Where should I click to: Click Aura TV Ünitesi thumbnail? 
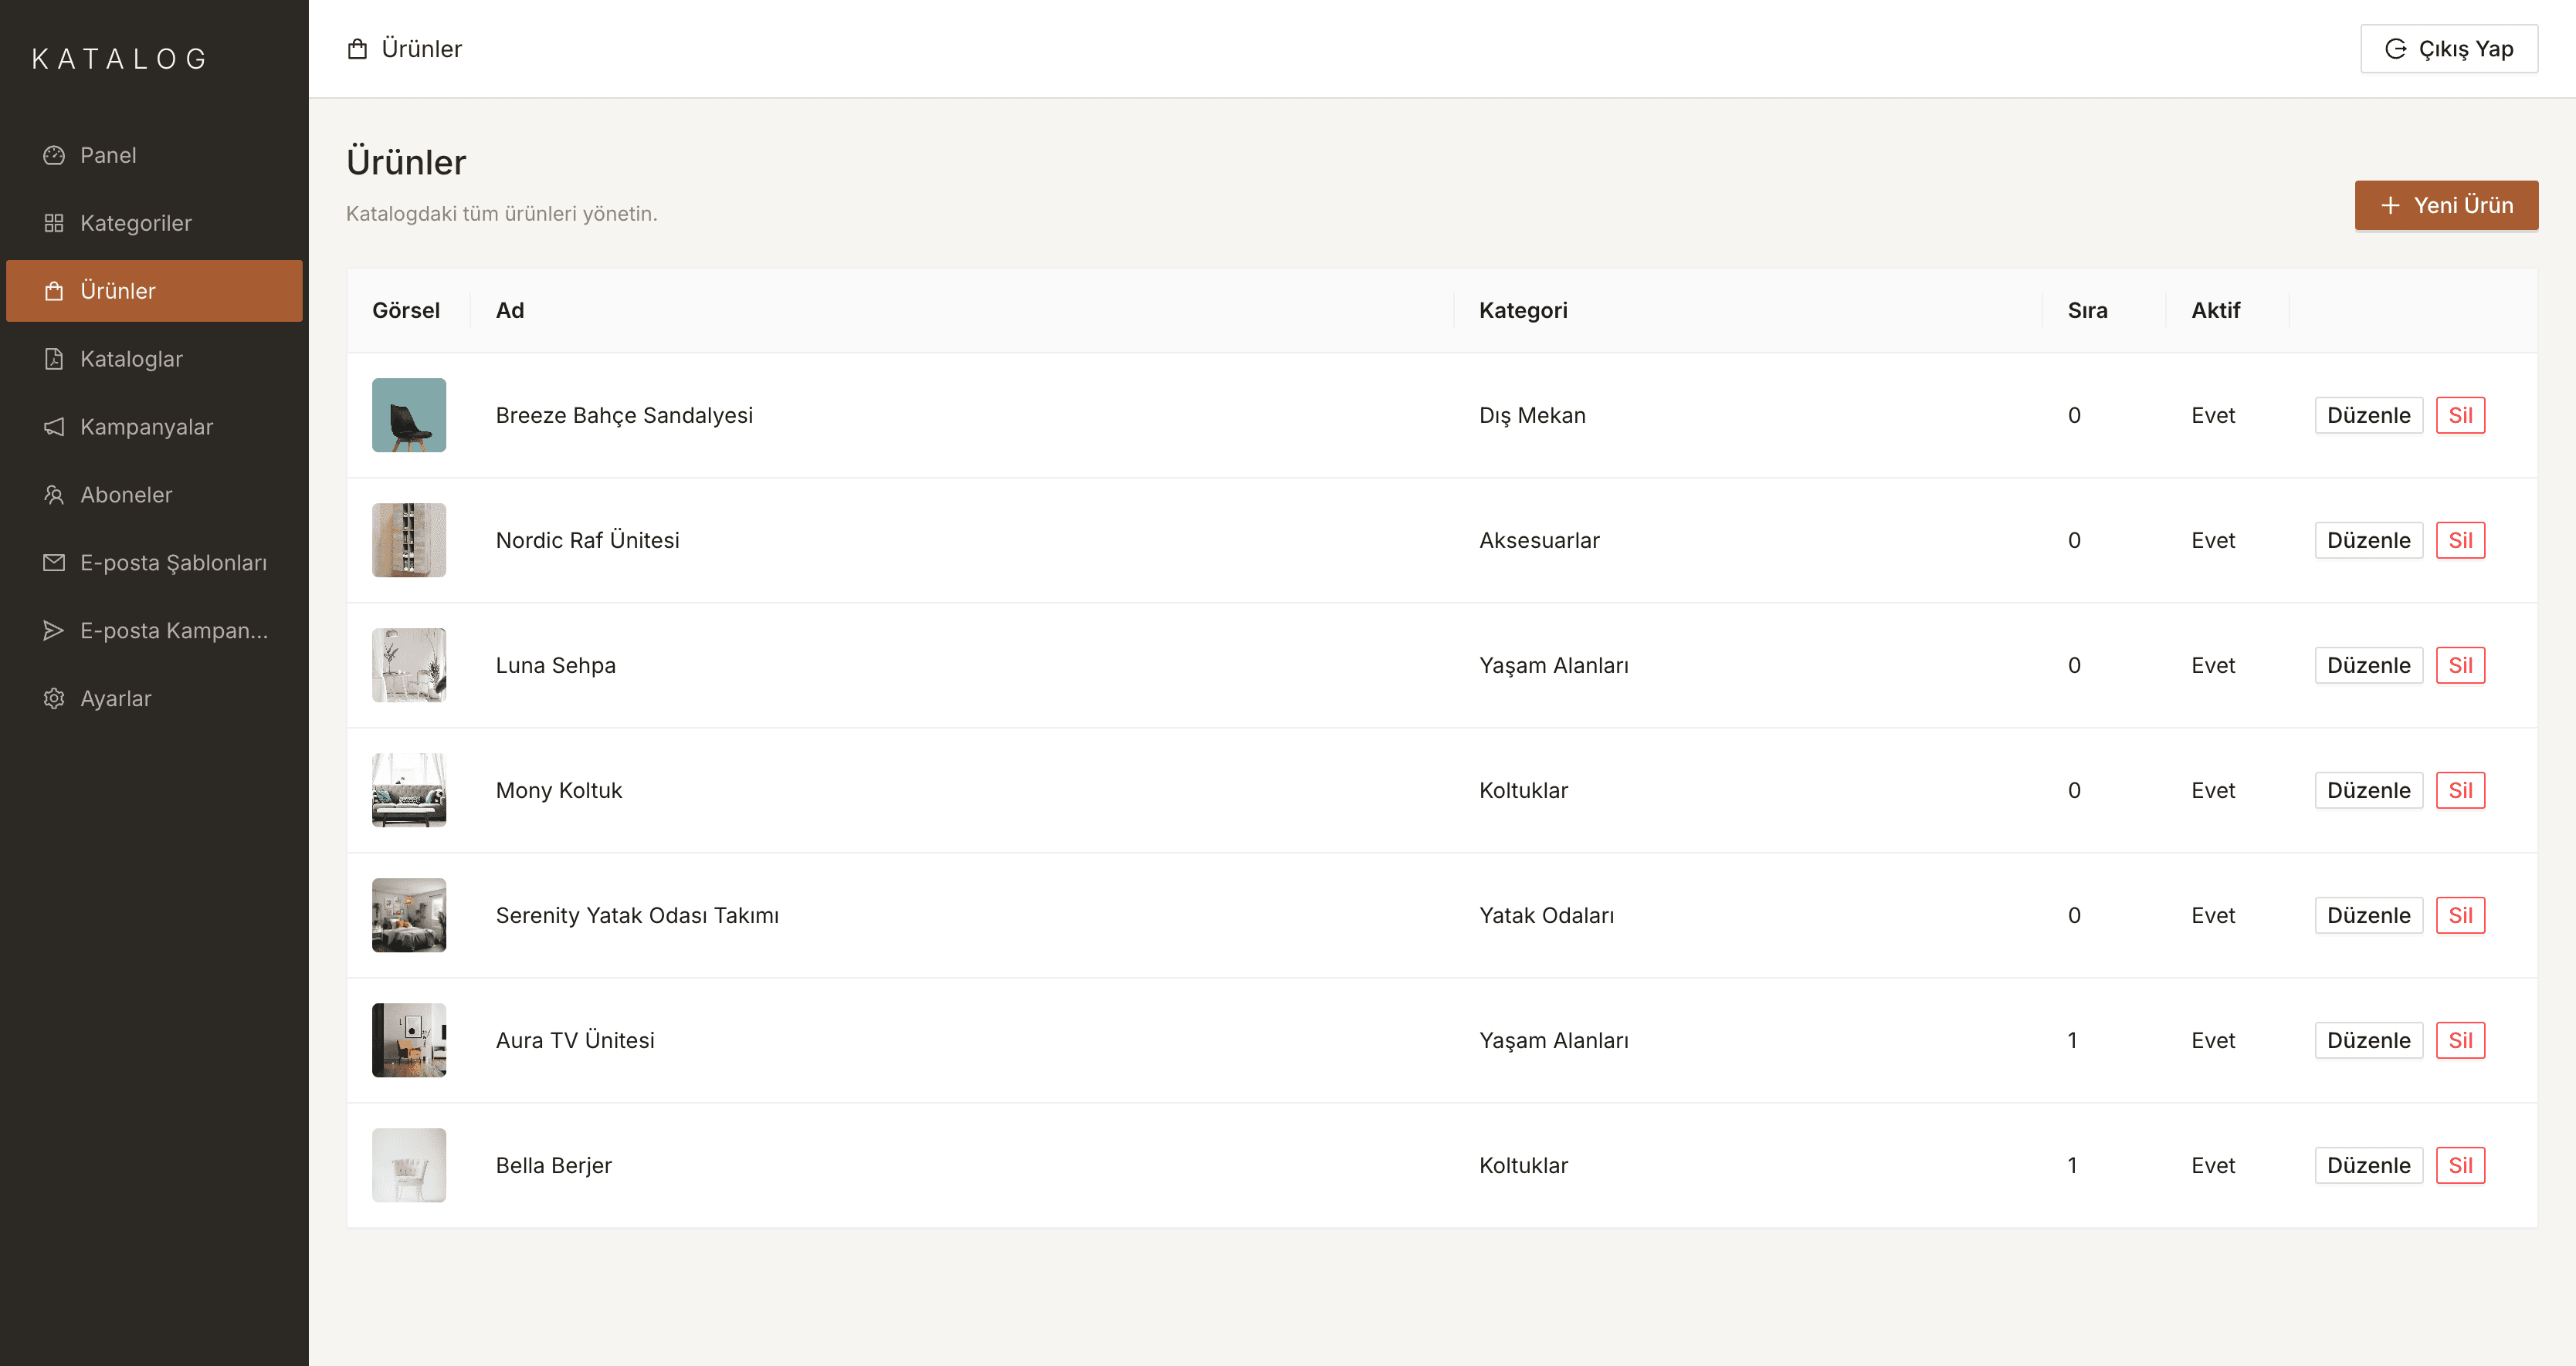coord(409,1040)
